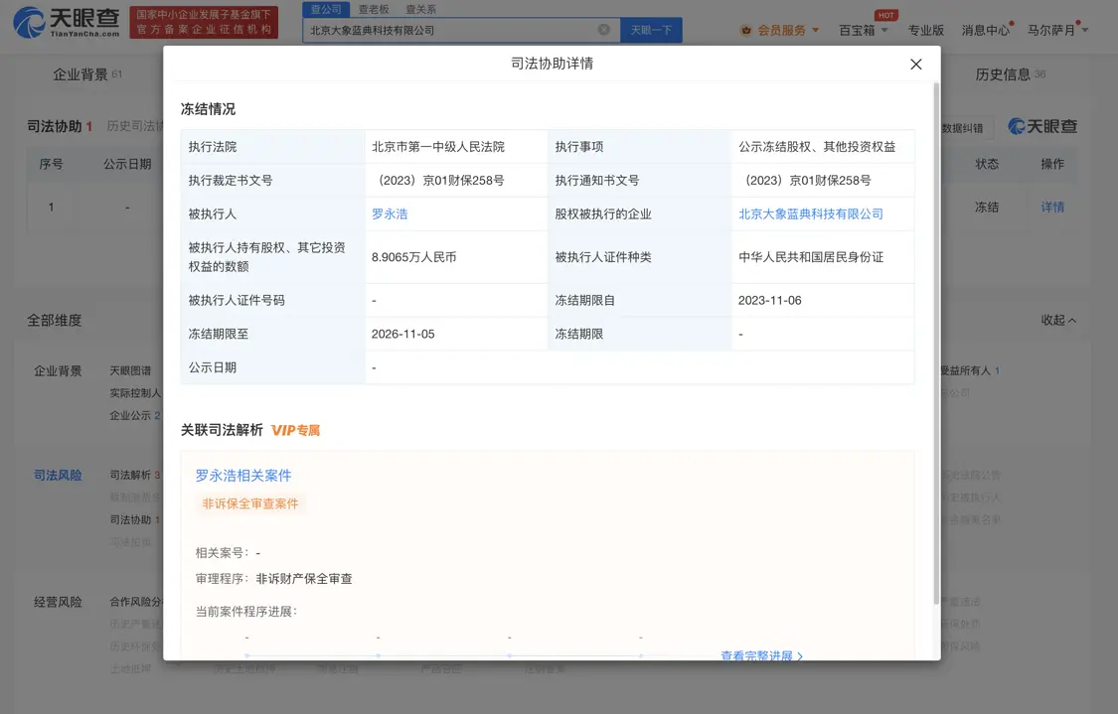Close the 司法协助详情 dialog
Screen dimensions: 1118x714
point(916,65)
